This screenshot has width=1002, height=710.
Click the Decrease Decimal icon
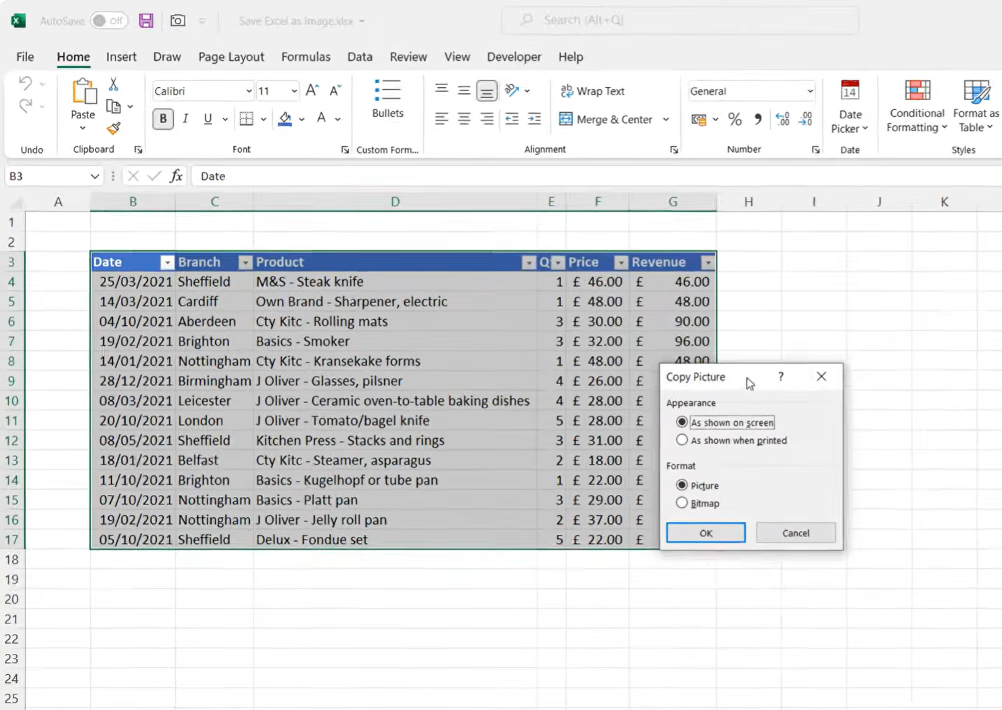click(805, 120)
